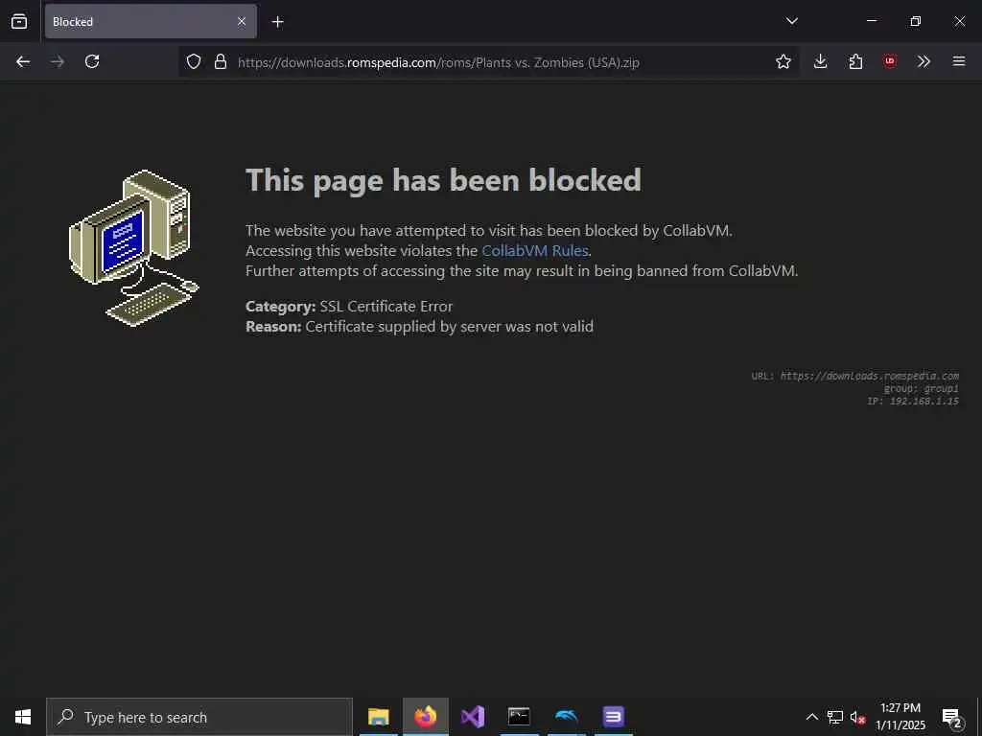Click the 'This page has been blocked' heading
The height and width of the screenshot is (736, 982).
[443, 180]
